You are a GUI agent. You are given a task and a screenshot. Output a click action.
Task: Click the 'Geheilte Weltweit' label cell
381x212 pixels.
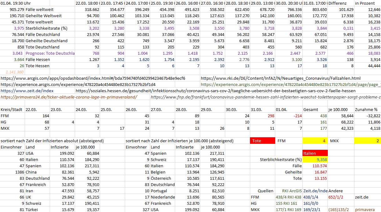[43, 16]
